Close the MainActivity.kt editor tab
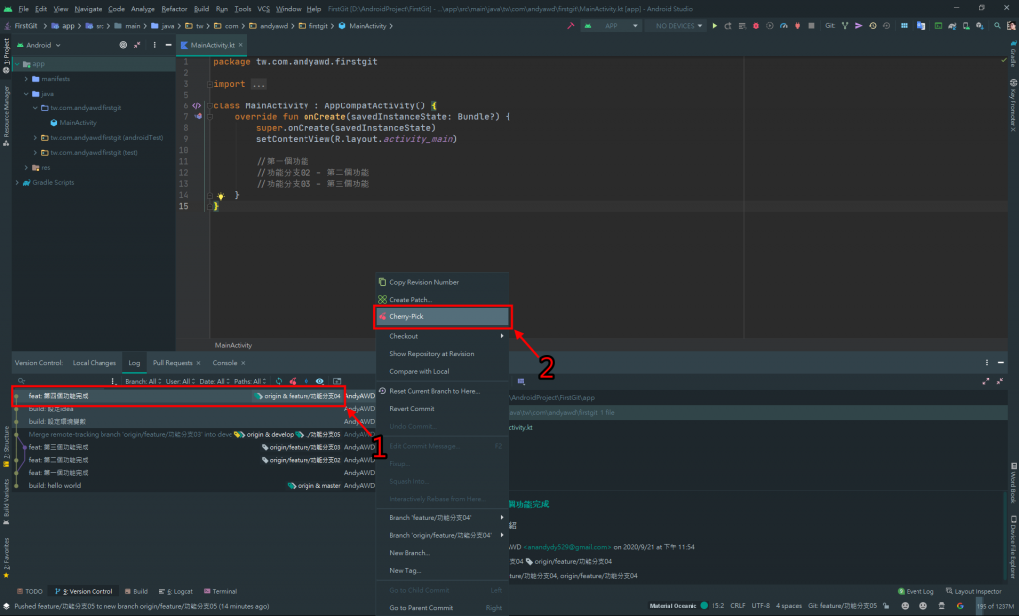 click(241, 45)
